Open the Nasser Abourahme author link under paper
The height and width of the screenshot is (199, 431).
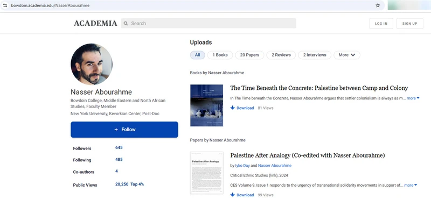point(275,166)
